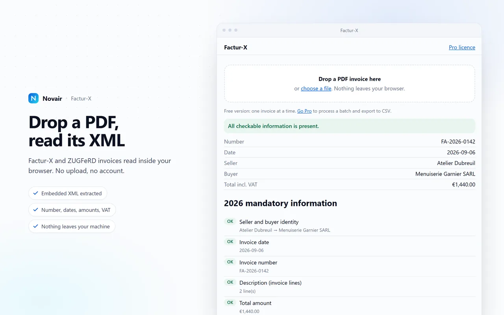Click the OK badge beside "Invoice date"

pos(230,242)
